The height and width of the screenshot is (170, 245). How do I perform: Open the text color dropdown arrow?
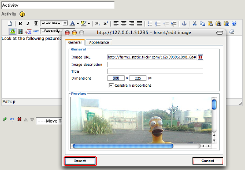[x=77, y=24]
